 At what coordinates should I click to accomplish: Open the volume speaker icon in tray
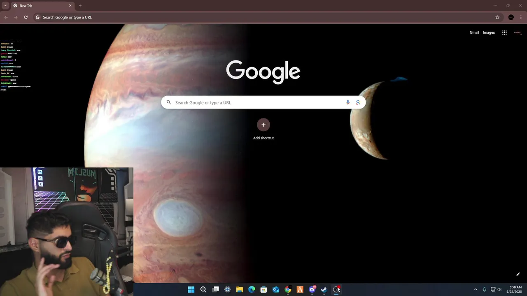click(x=499, y=289)
